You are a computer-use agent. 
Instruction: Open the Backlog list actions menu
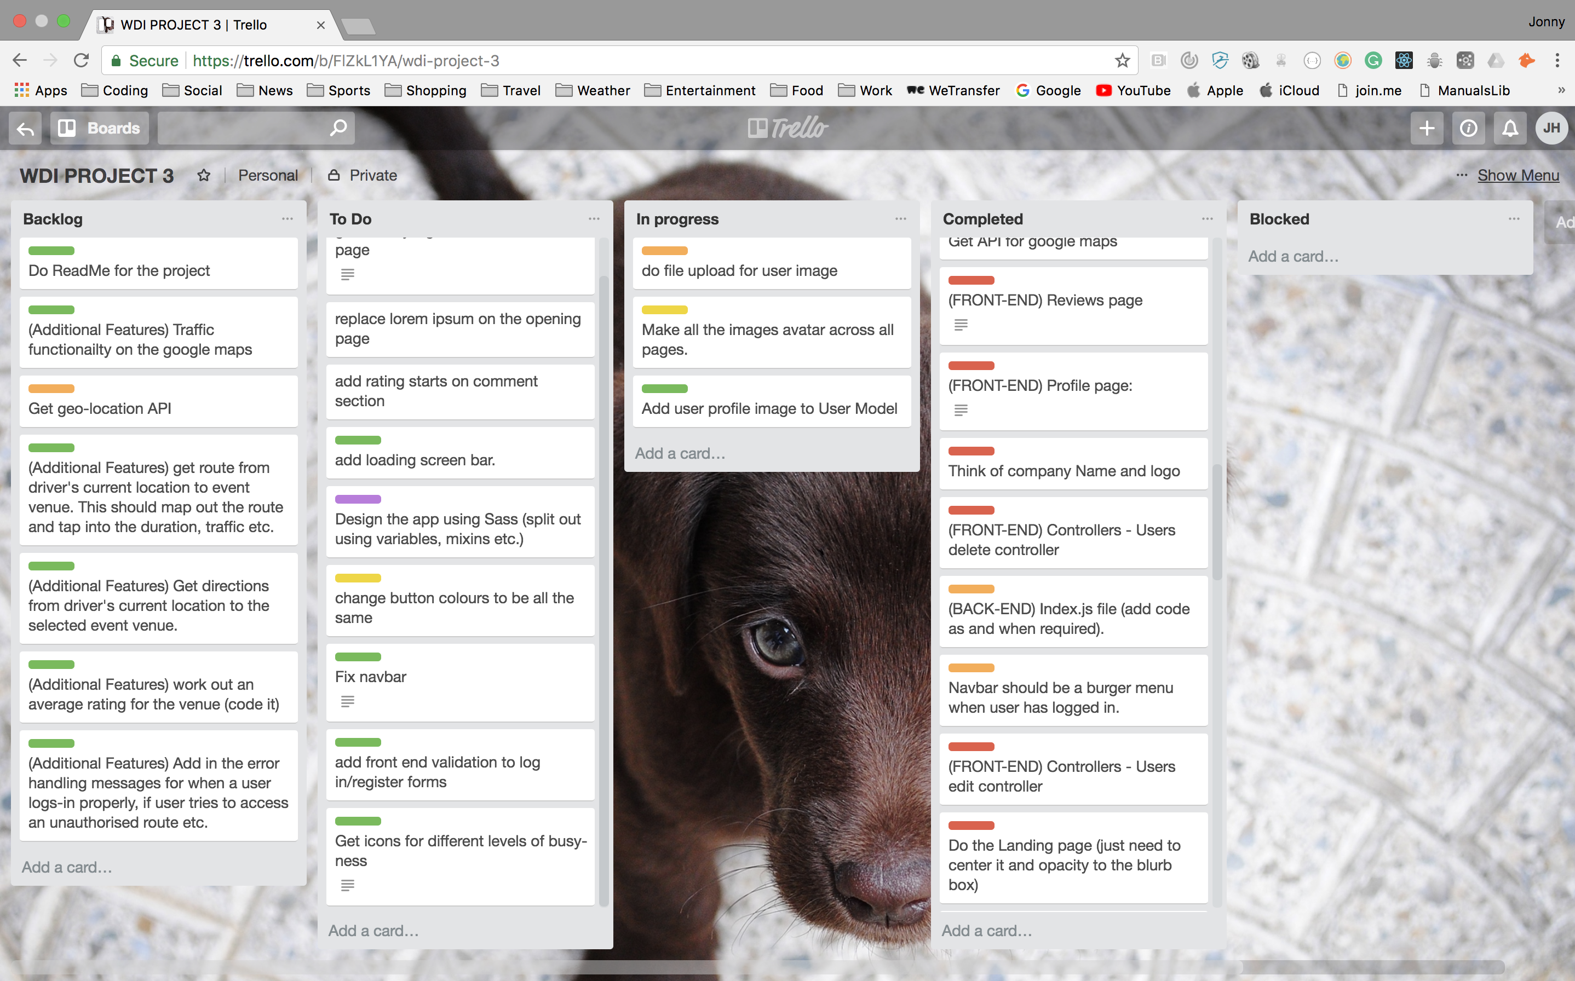[x=288, y=220]
